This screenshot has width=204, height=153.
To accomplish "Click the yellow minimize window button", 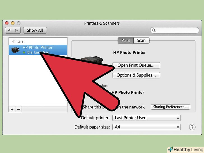I will 13,23.
